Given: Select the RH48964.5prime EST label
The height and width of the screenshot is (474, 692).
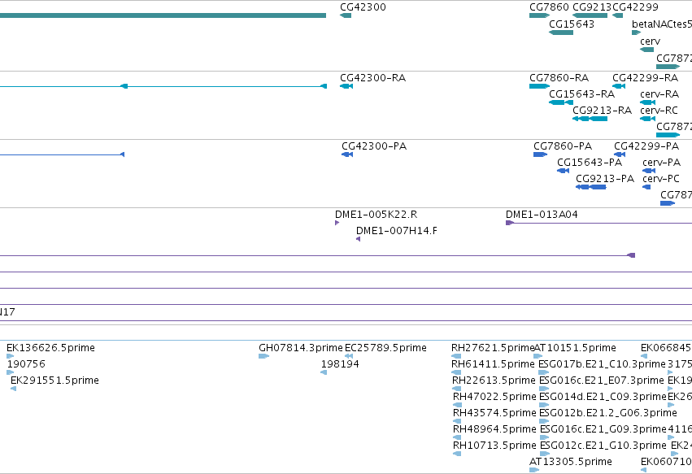Looking at the screenshot, I should coord(494,429).
